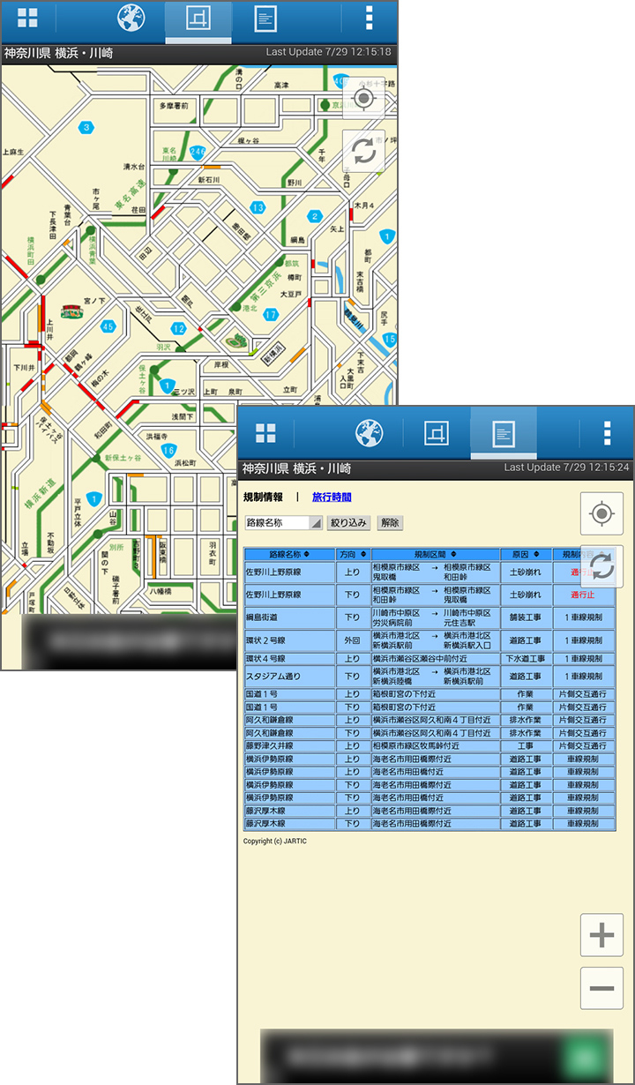Zoom in with the plus button
Viewport: 635px width, 1085px height.
tap(601, 935)
